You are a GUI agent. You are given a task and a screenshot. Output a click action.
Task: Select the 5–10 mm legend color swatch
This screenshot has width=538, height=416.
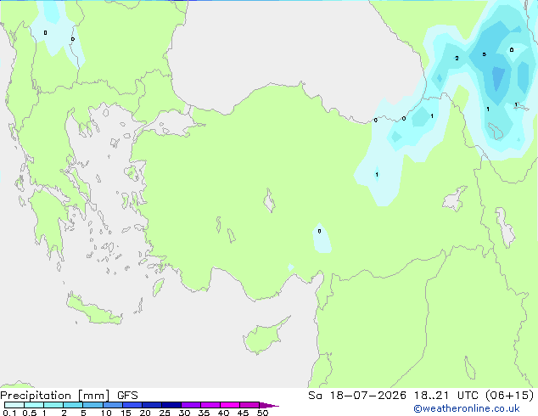click(92, 405)
